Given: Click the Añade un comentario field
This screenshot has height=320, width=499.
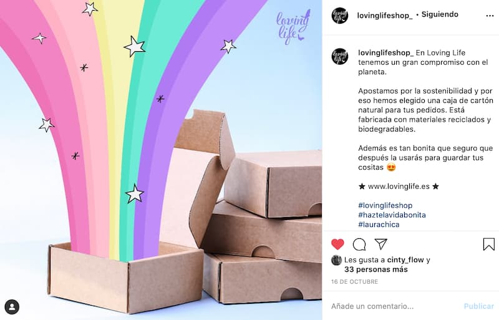Looking at the screenshot, I should point(395,306).
